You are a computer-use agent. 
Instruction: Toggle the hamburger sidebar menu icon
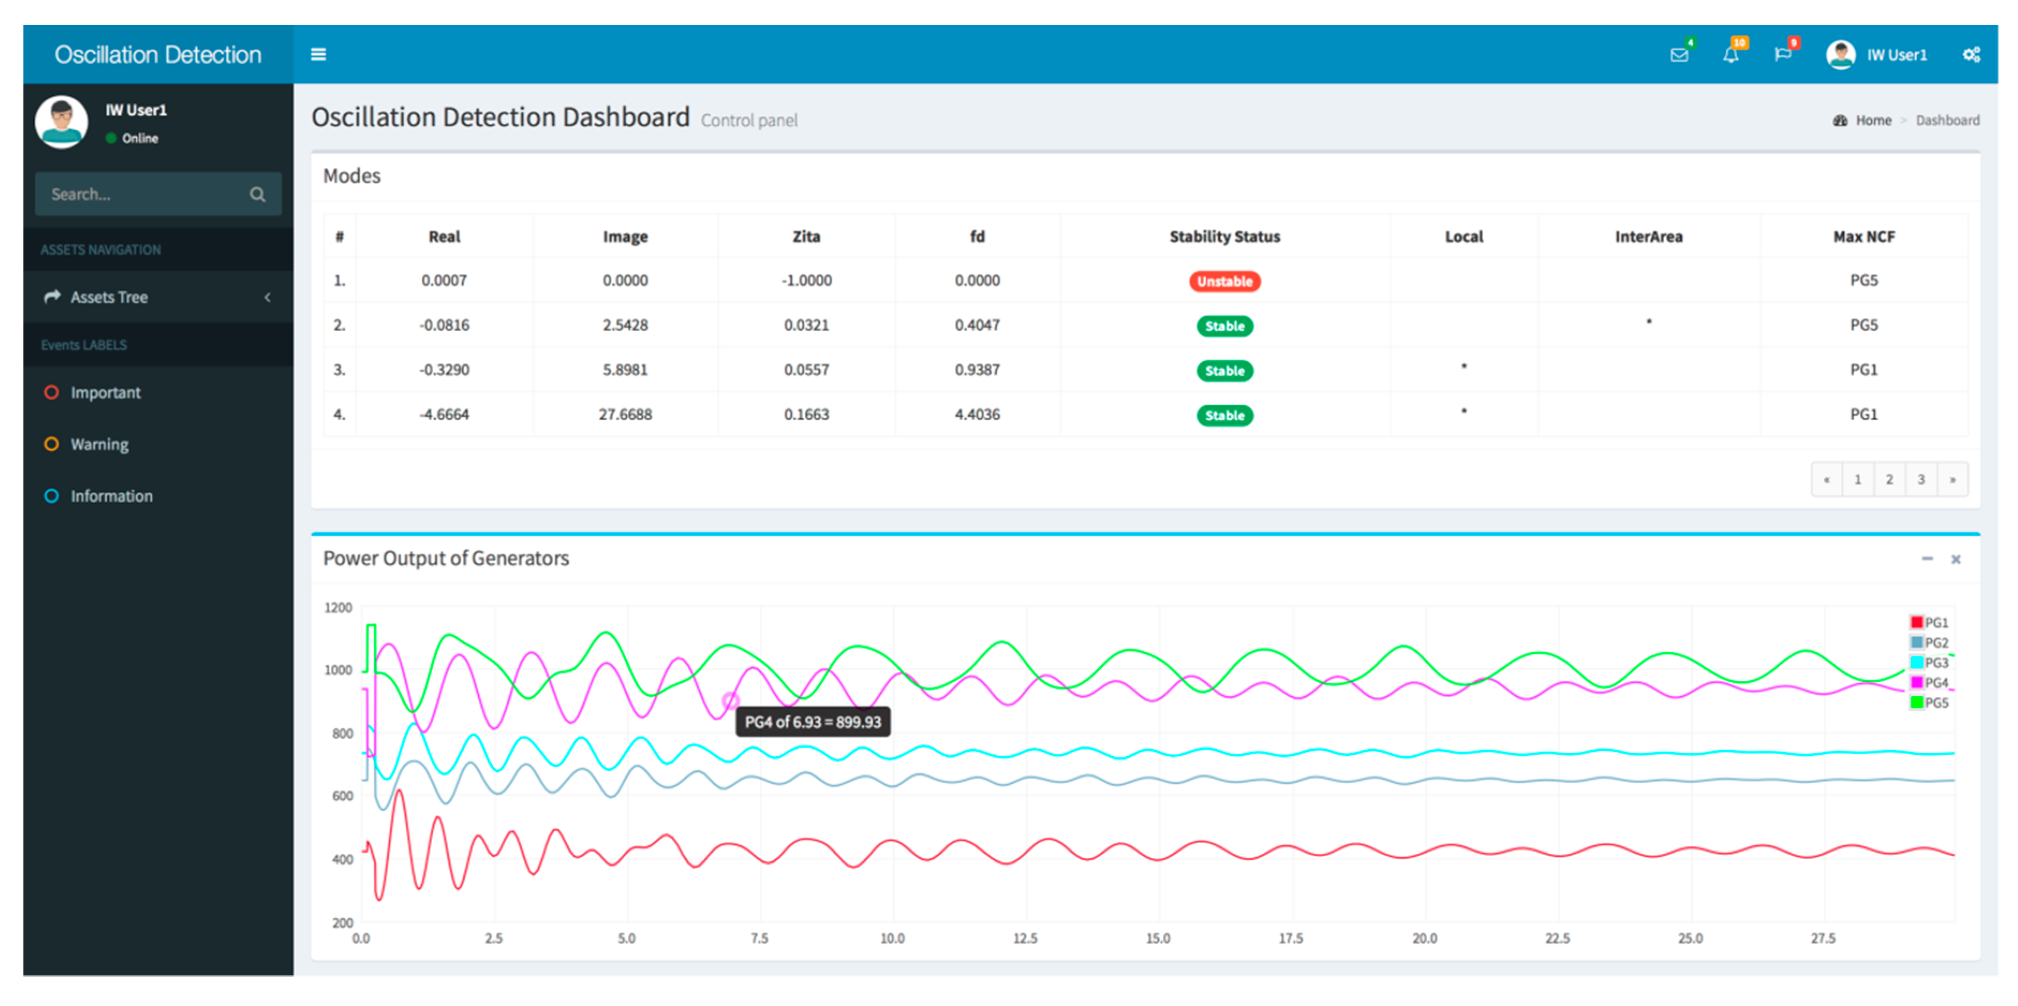(318, 54)
